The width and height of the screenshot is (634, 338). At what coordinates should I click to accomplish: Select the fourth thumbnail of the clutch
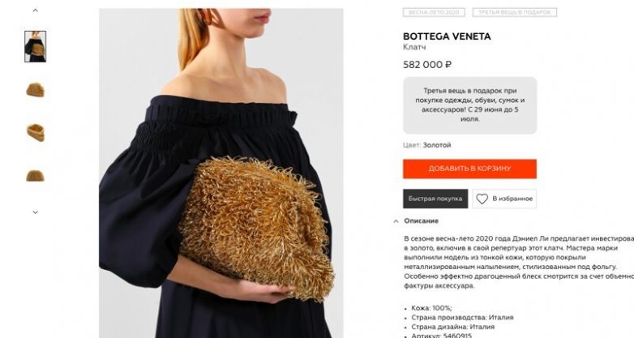(35, 176)
